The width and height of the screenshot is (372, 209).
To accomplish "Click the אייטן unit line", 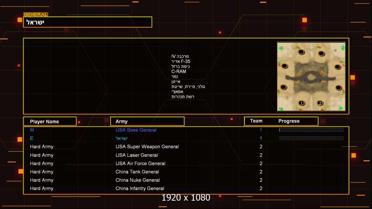I will (176, 82).
